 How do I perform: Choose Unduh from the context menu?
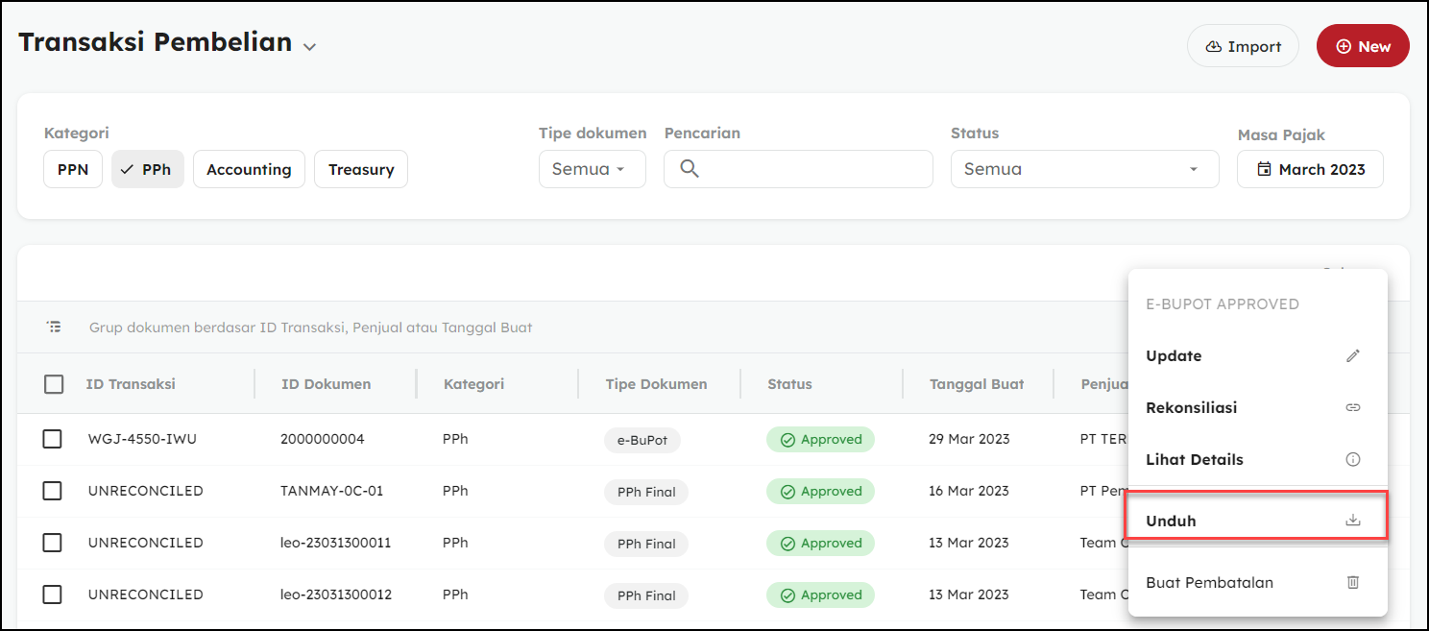(x=1172, y=521)
